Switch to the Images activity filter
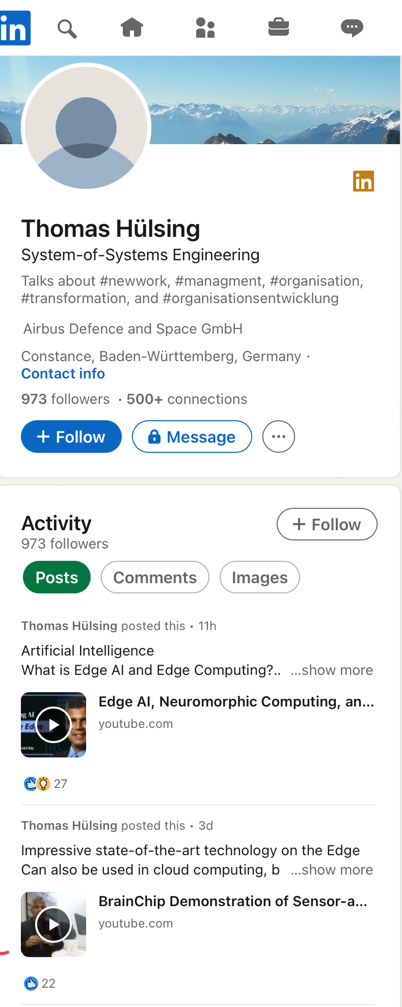402x1007 pixels. (259, 578)
